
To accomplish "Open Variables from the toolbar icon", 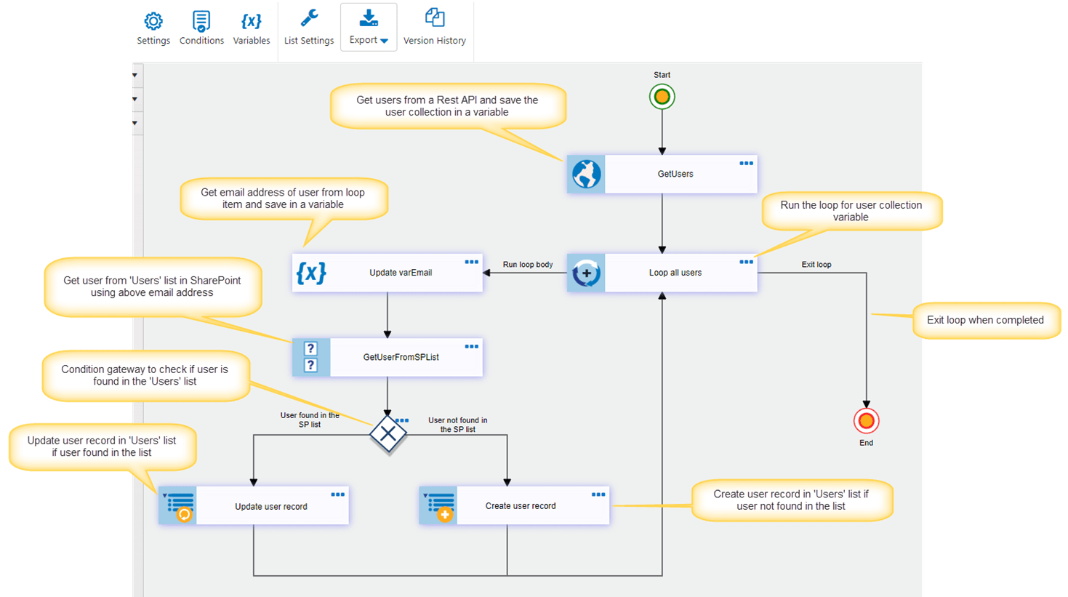I will point(252,22).
